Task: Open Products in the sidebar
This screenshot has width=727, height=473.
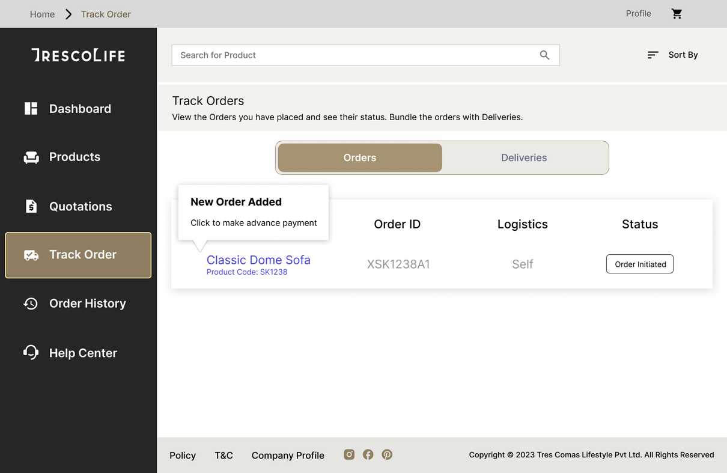Action: click(75, 157)
